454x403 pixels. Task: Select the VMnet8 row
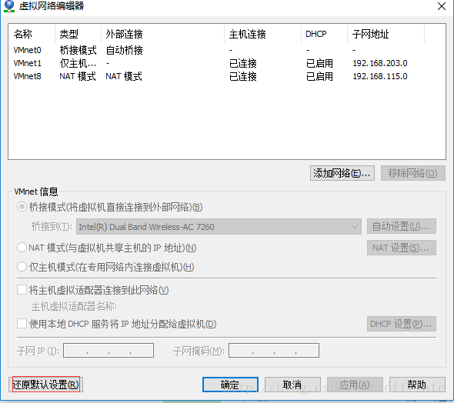pyautogui.click(x=227, y=76)
